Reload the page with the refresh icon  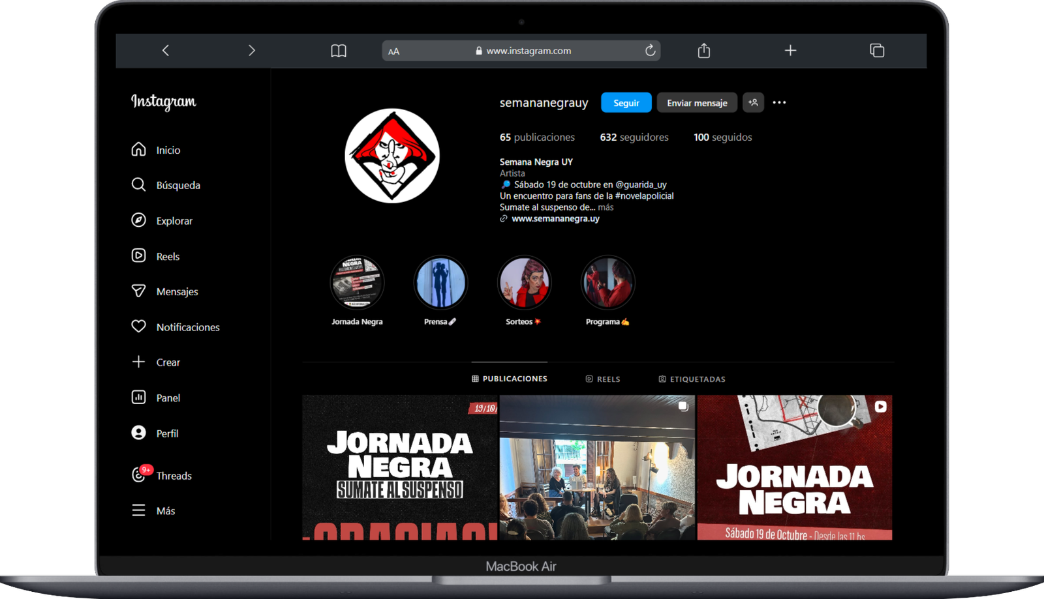(650, 50)
